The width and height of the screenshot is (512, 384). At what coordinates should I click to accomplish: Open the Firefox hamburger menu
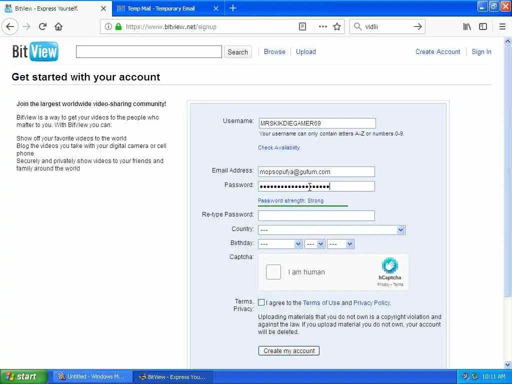click(502, 27)
